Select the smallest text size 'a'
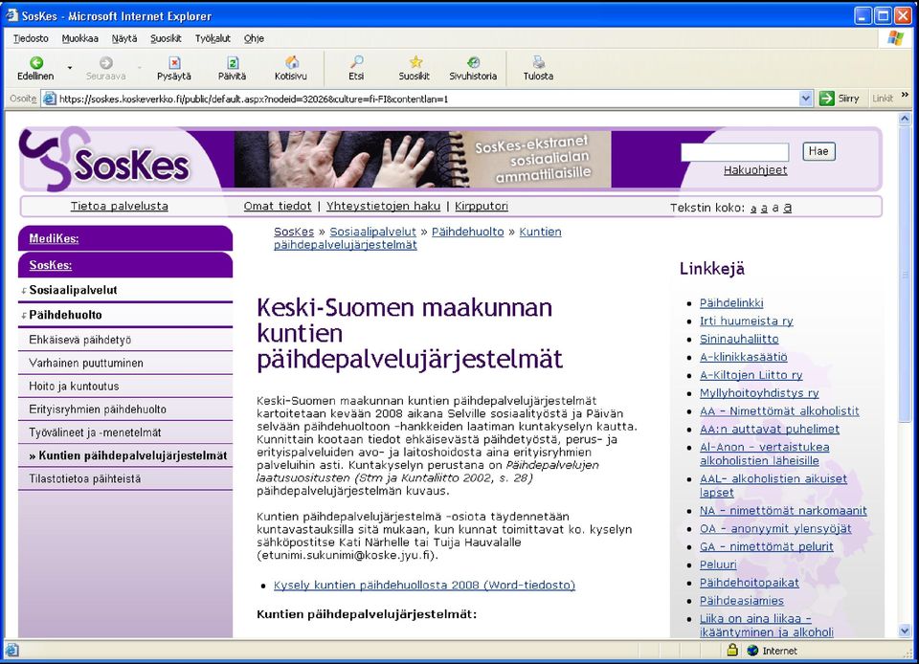The height and width of the screenshot is (664, 919). 753,209
